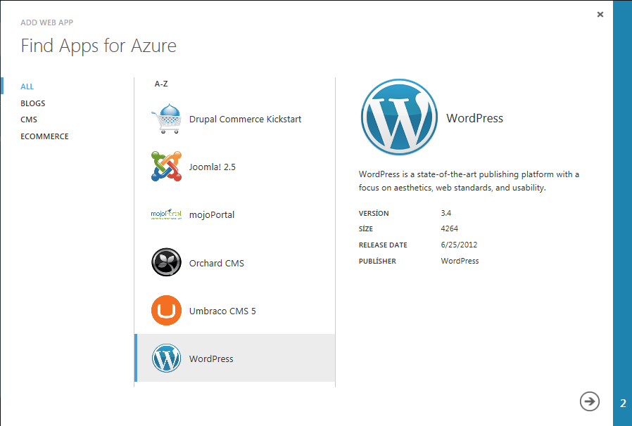This screenshot has width=632, height=426.
Task: Click the RELEASE DATE field label
Action: click(383, 245)
